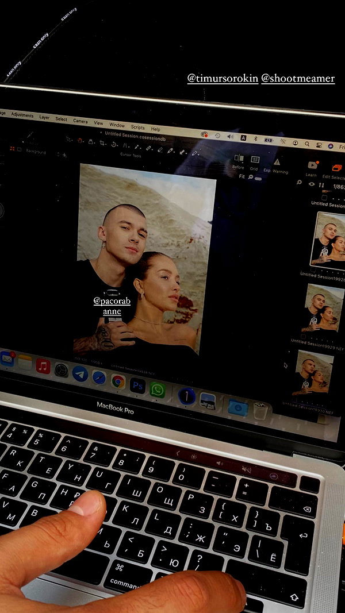Open the Layer menu
Screen dimensions: 345x613
pyautogui.click(x=44, y=117)
